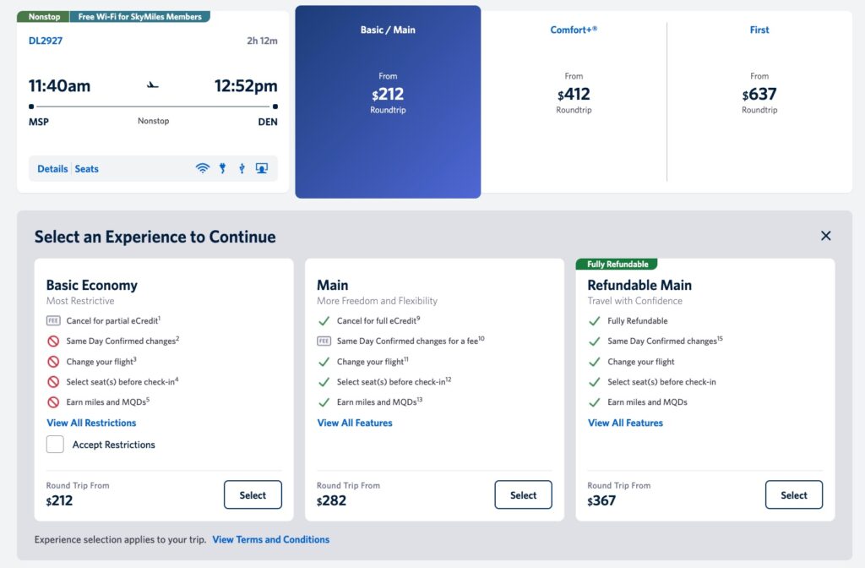Click the 12:52pm arrival time
The width and height of the screenshot is (865, 568).
[x=246, y=86]
